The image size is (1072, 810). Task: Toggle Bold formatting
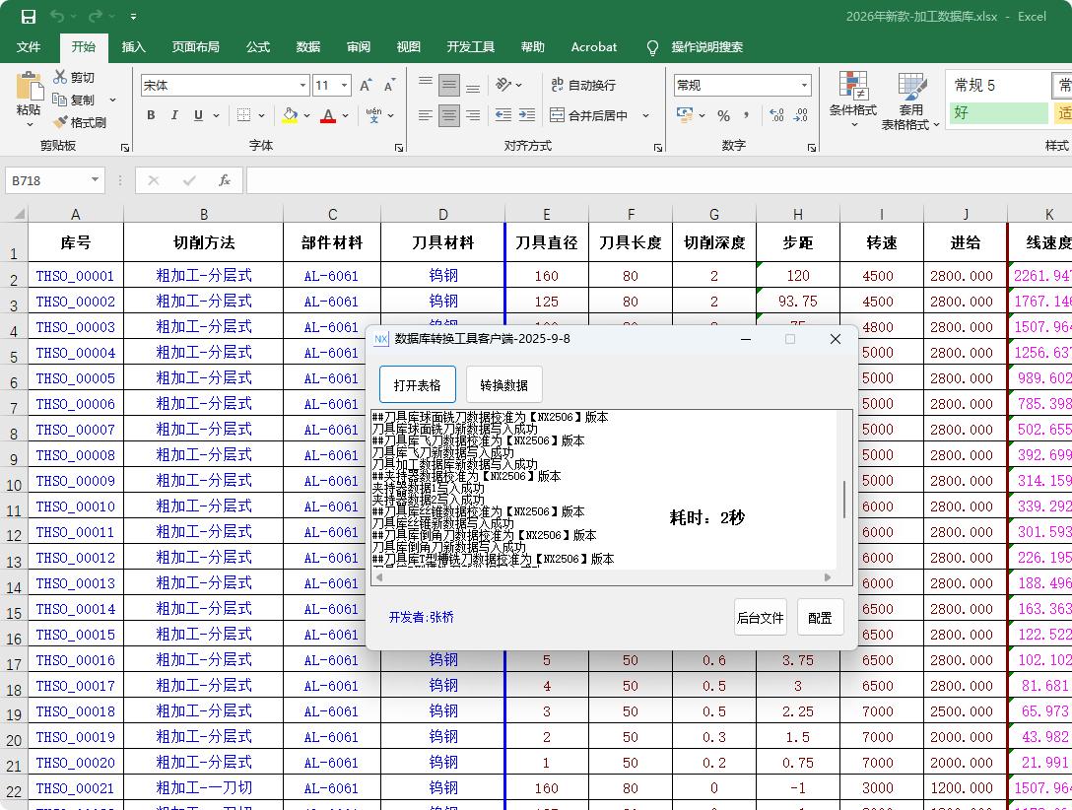click(x=151, y=115)
